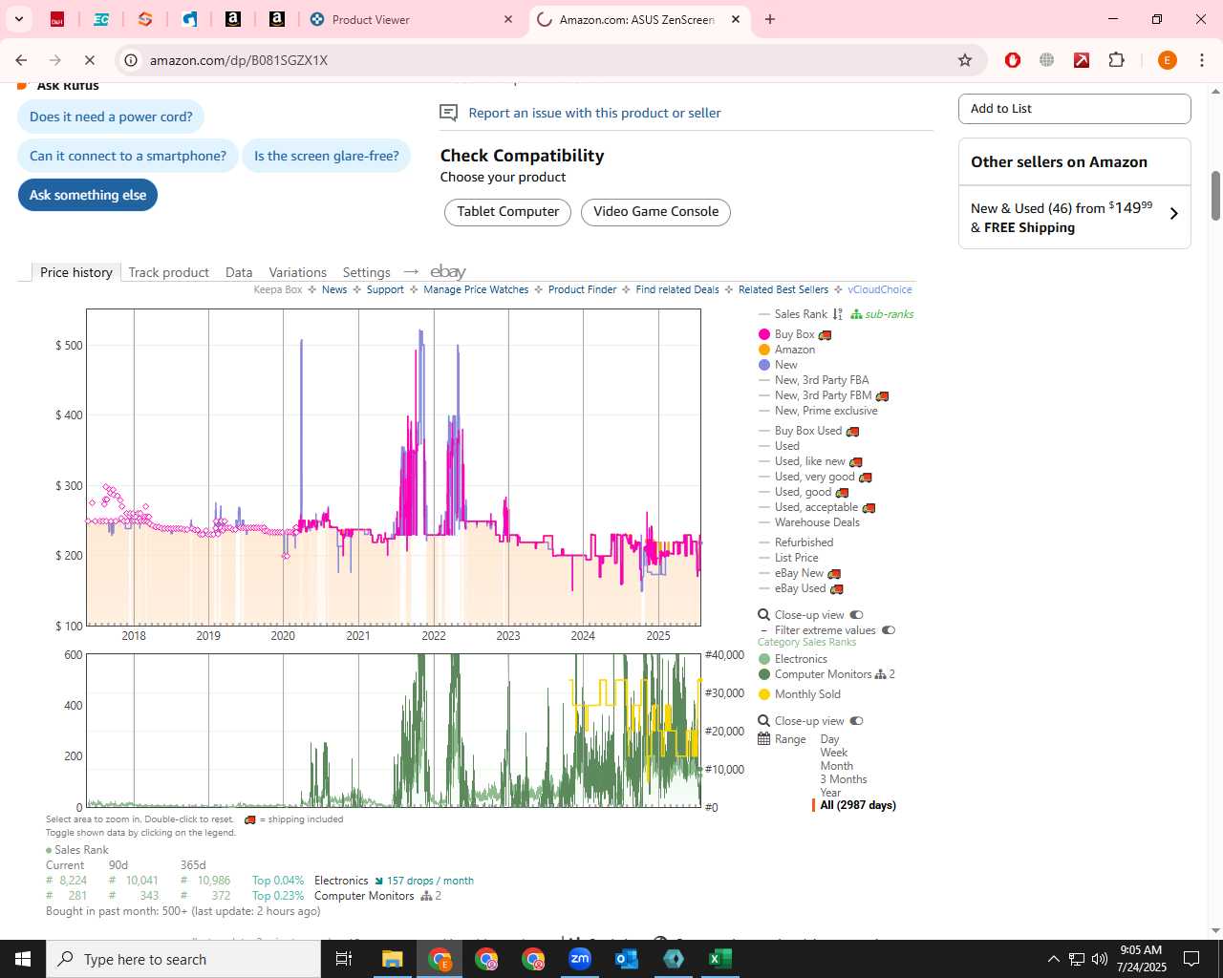Toggle Used, like new series in legend
Viewport: 1223px width, 978px height.
click(x=810, y=461)
